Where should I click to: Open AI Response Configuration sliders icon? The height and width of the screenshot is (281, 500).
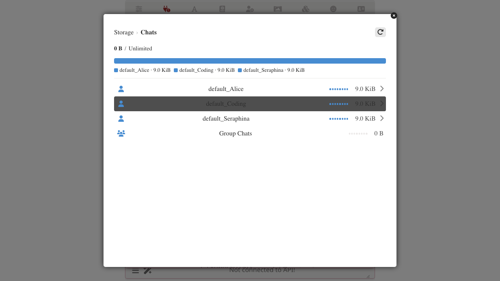pyautogui.click(x=139, y=9)
